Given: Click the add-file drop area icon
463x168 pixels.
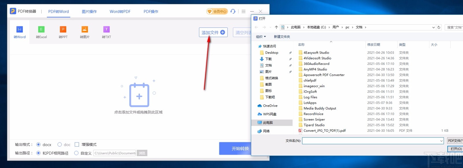Looking at the screenshot, I should click(139, 95).
